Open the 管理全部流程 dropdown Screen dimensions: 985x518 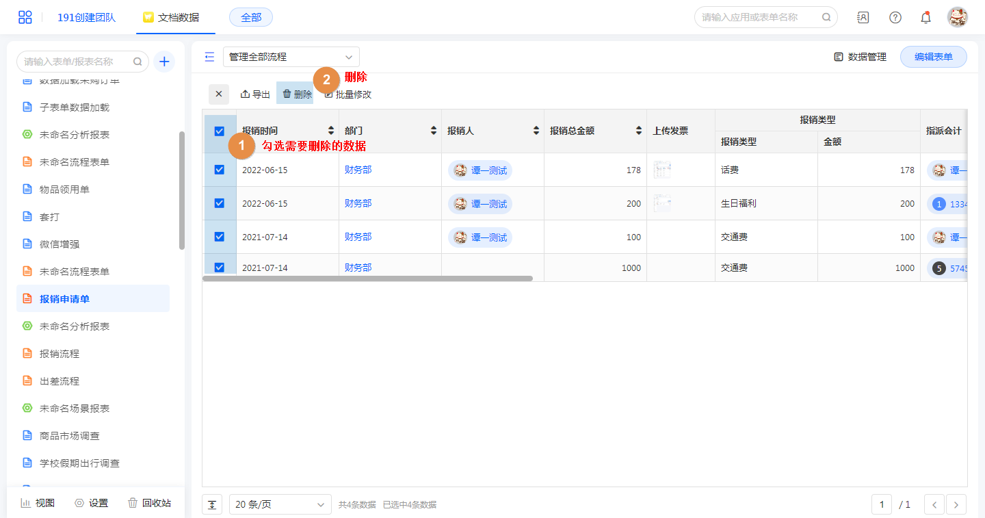(x=291, y=57)
